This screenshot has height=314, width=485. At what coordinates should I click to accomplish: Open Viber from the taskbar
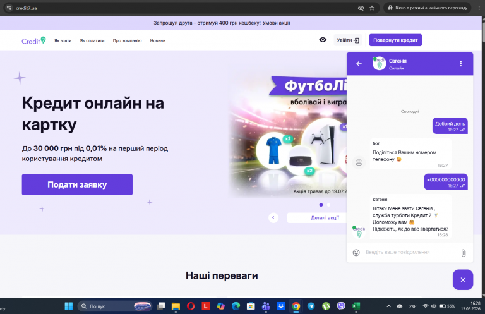pos(341,306)
